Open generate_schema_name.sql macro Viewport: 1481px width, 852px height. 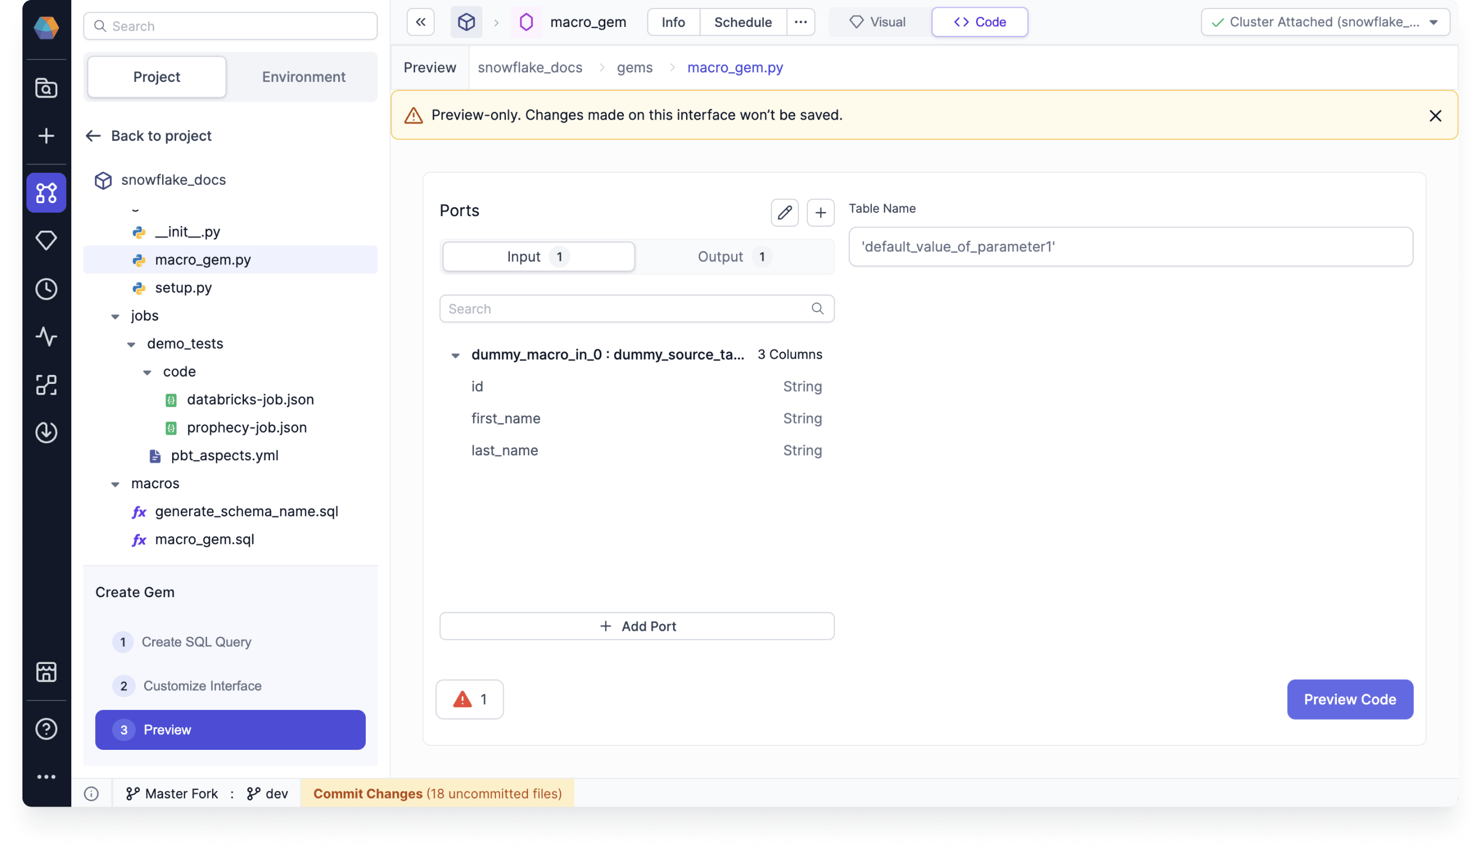(x=231, y=511)
